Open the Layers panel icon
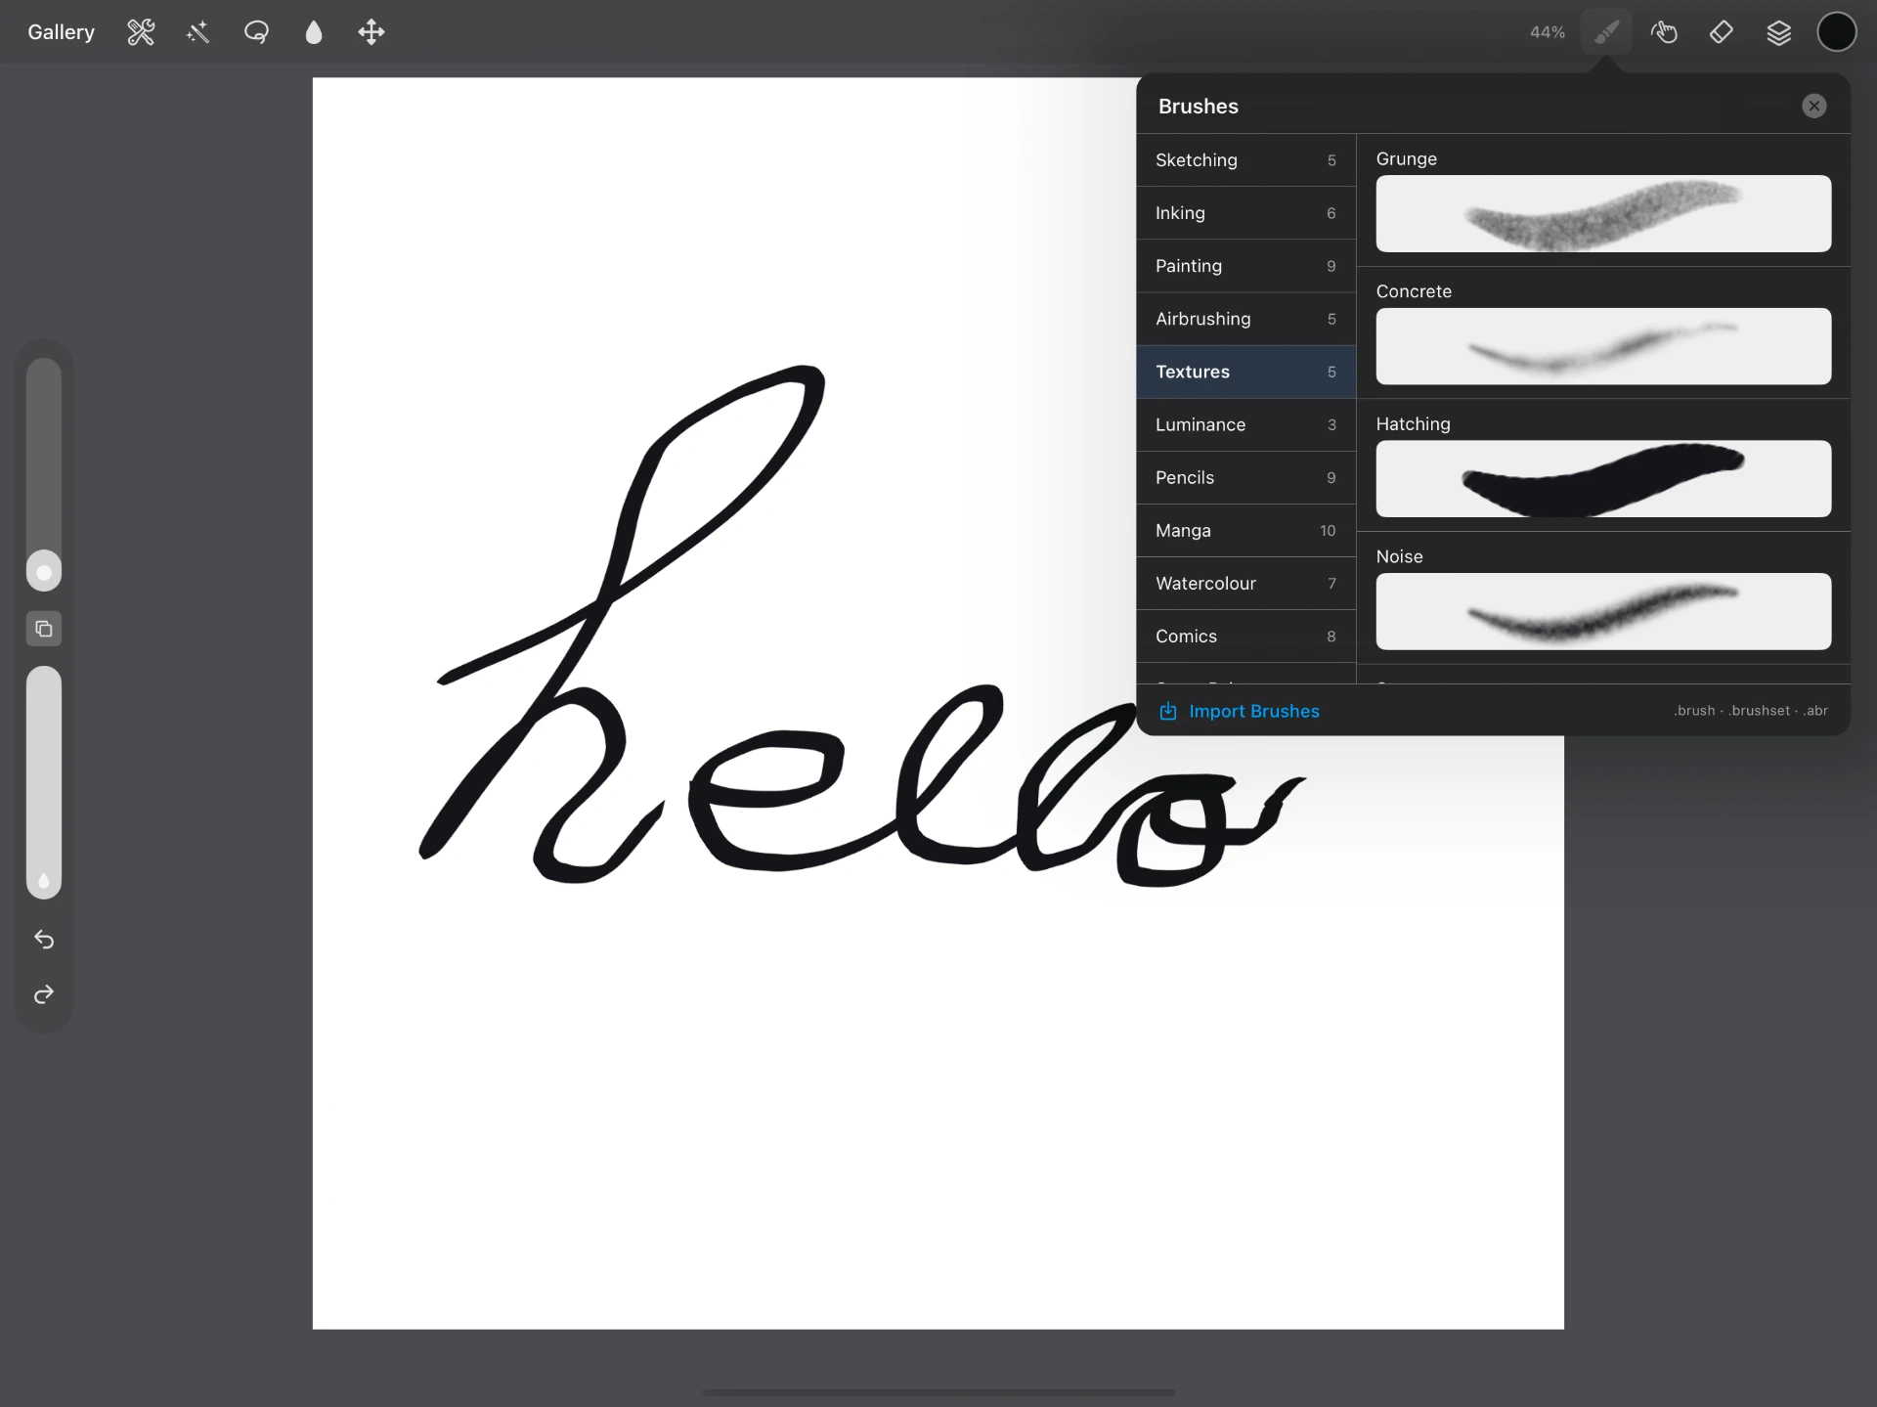The height and width of the screenshot is (1407, 1877). [1779, 32]
